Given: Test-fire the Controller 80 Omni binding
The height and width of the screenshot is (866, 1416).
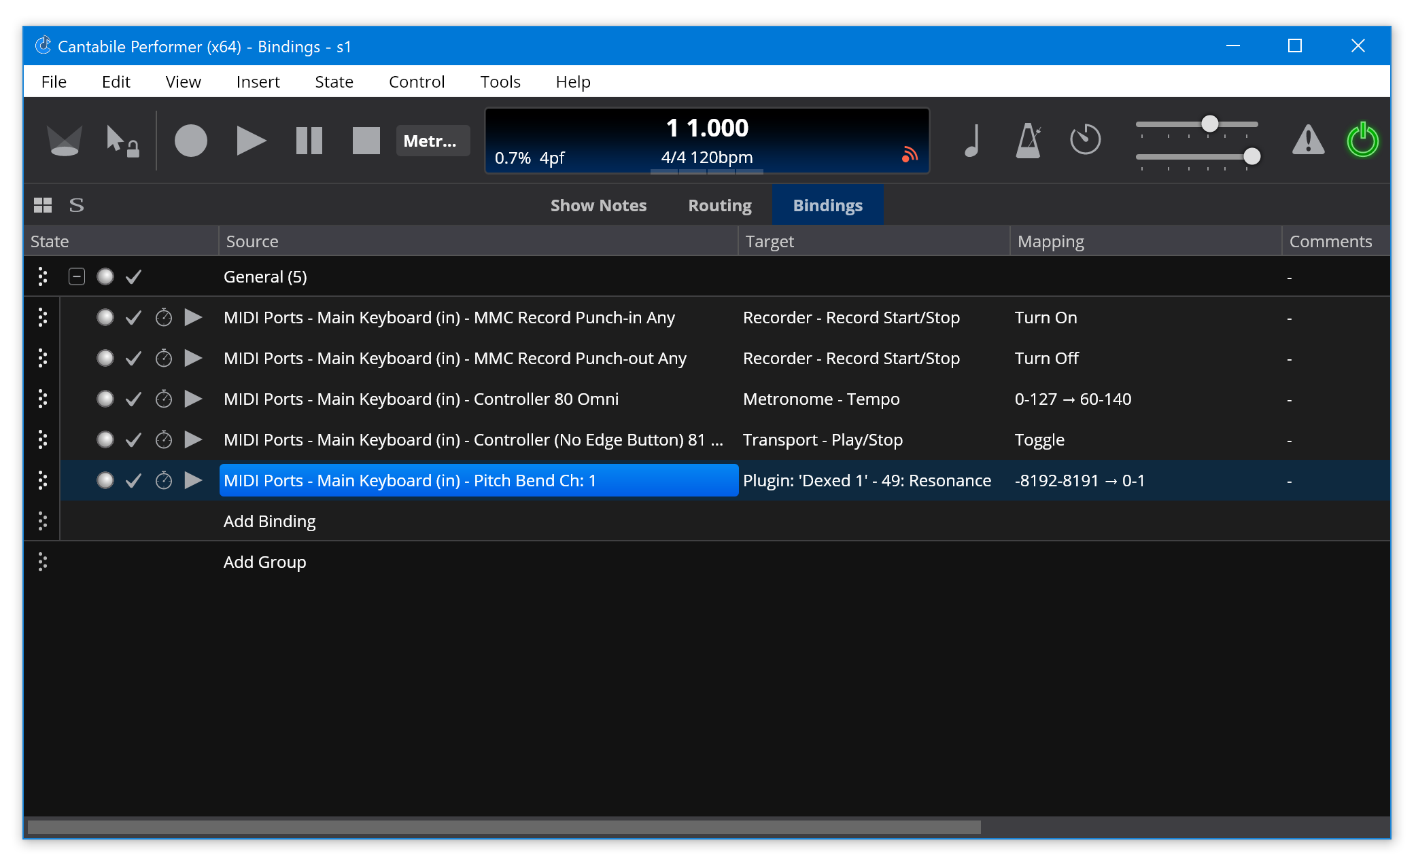Looking at the screenshot, I should click(194, 399).
